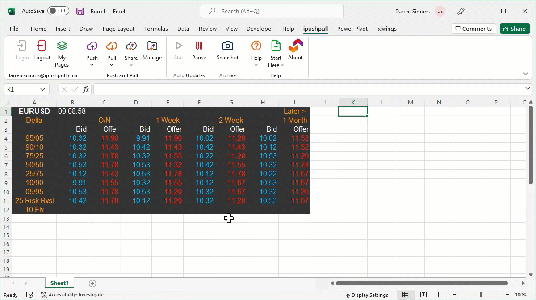Switch to the Home tab

(38, 29)
